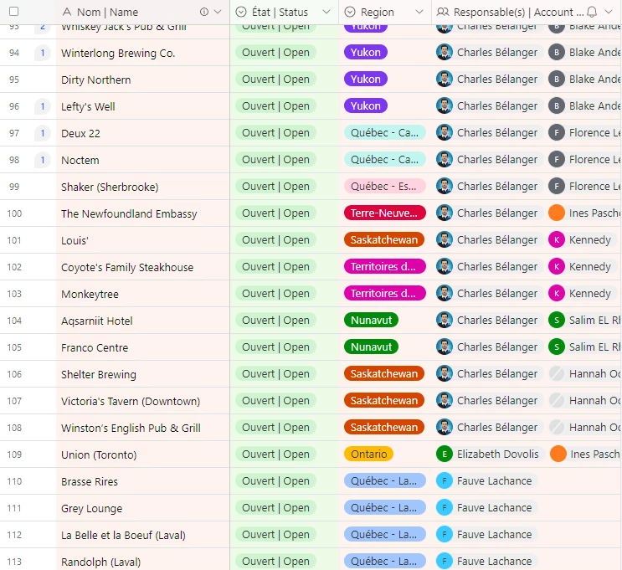622x570 pixels.
Task: Select the Winterlong Brewing Co. name cell
Action: pos(143,53)
